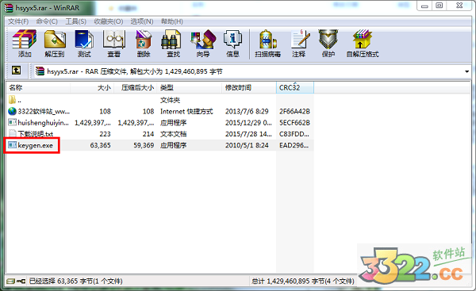
Task: Click WinRAR books icon in title bar
Action: (x=9, y=8)
